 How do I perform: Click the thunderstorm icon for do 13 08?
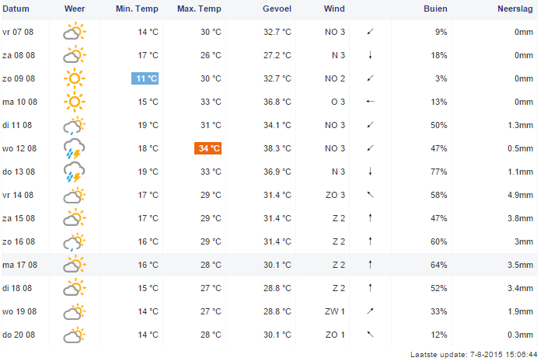(x=75, y=172)
